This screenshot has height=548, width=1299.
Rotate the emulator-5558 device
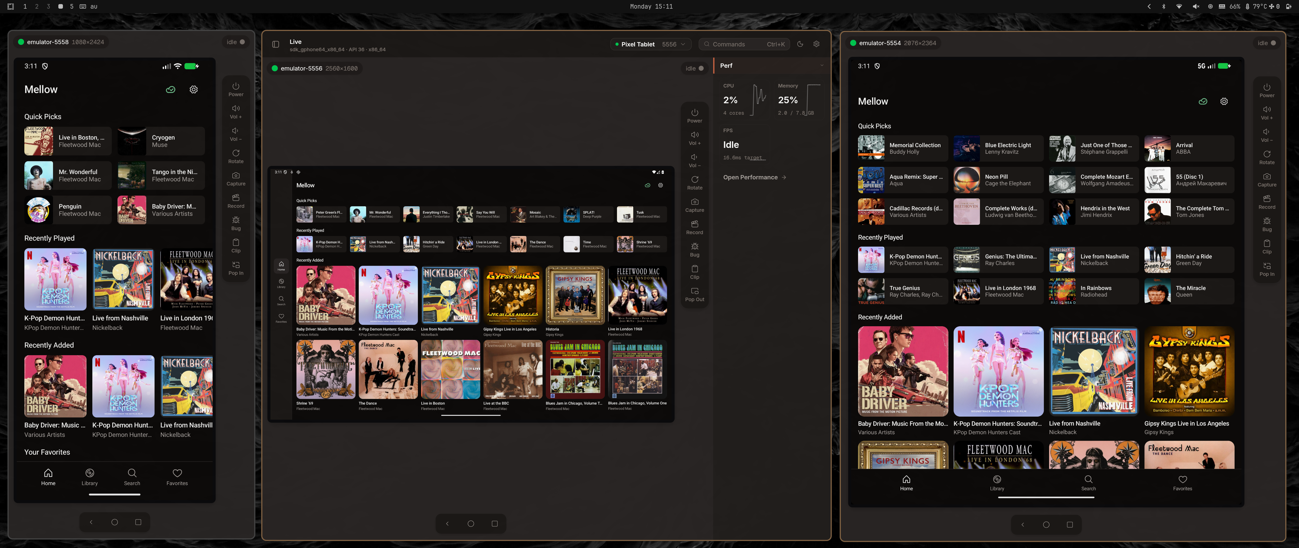(235, 156)
